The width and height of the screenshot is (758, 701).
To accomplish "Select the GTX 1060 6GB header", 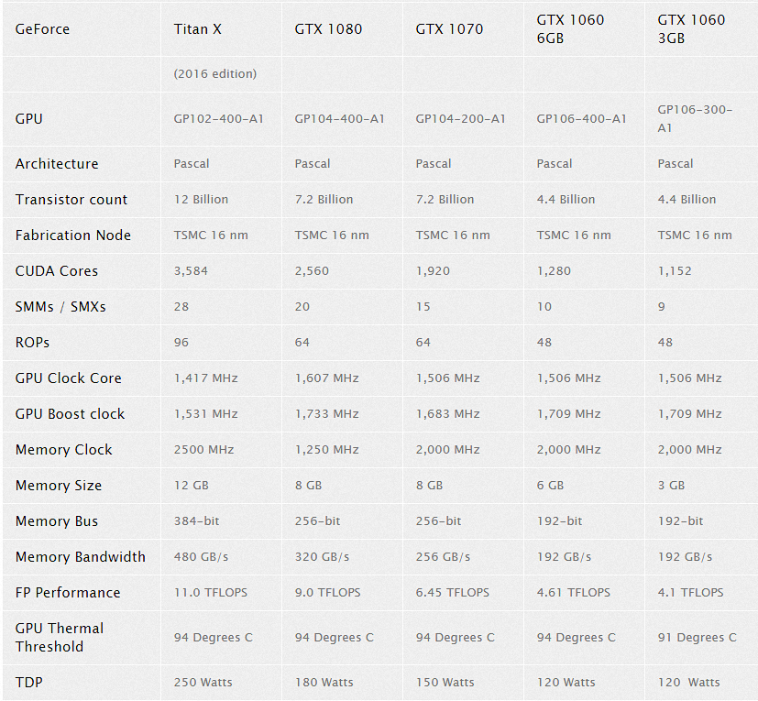I will [570, 29].
